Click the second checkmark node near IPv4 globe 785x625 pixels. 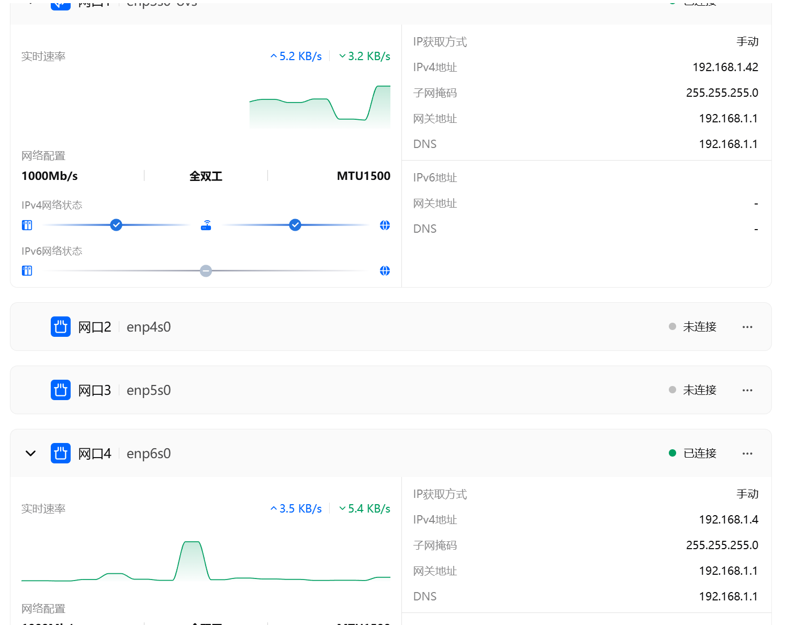tap(295, 225)
